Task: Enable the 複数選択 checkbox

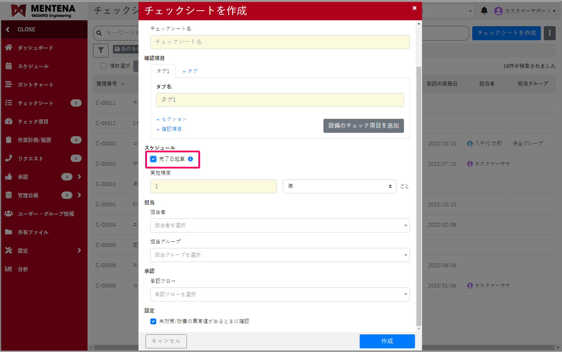Action: [104, 66]
